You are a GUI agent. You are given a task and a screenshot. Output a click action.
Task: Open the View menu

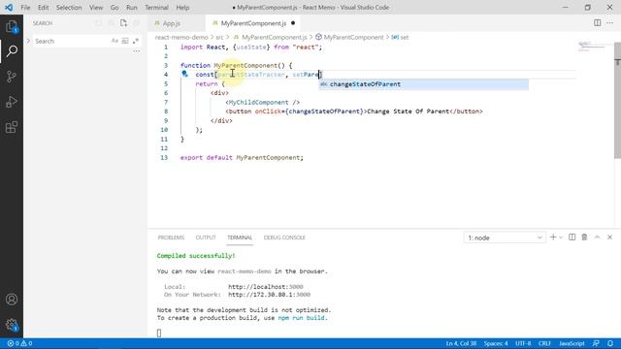(x=96, y=8)
